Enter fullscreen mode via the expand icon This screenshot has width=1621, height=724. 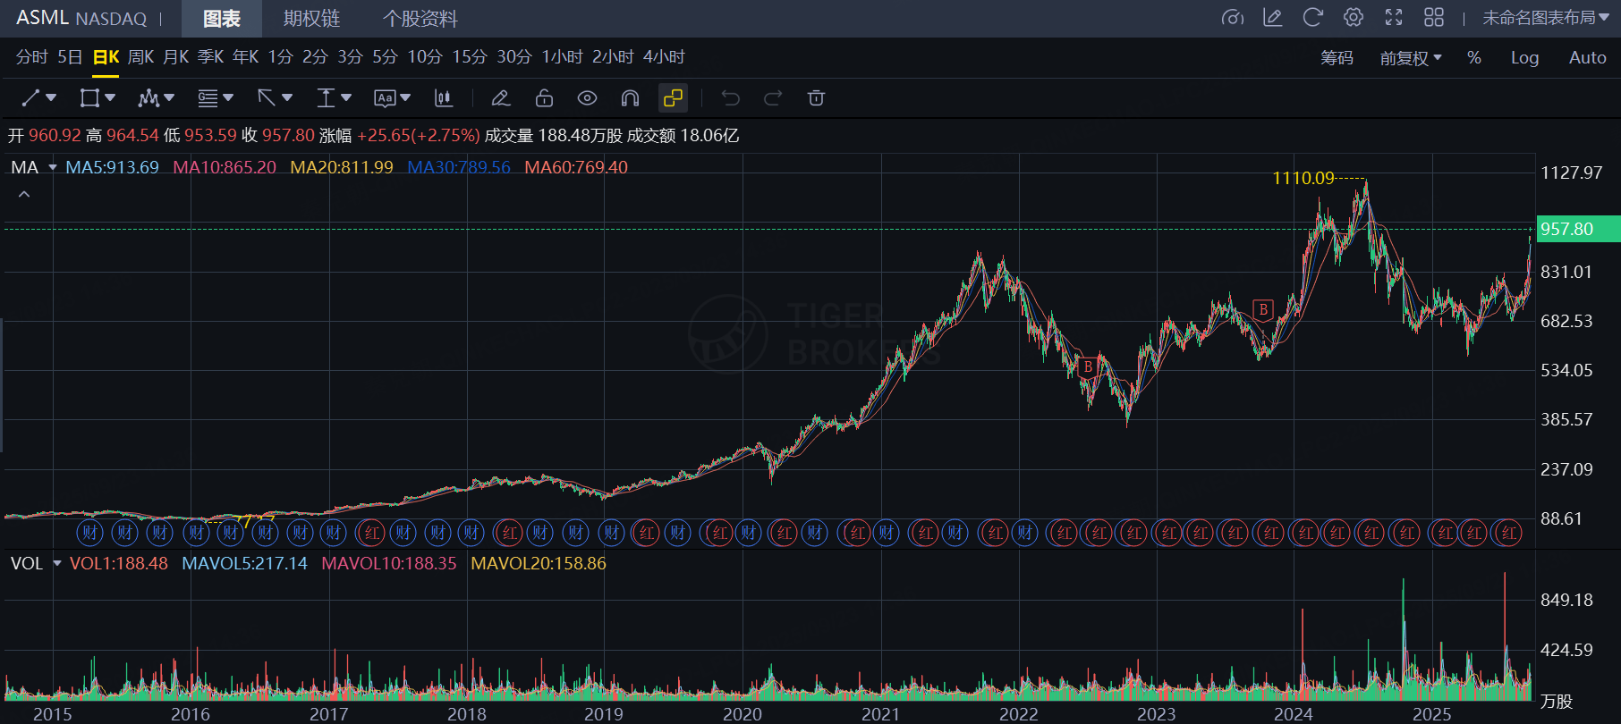(1394, 18)
